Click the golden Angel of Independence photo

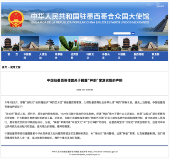[x=108, y=43]
